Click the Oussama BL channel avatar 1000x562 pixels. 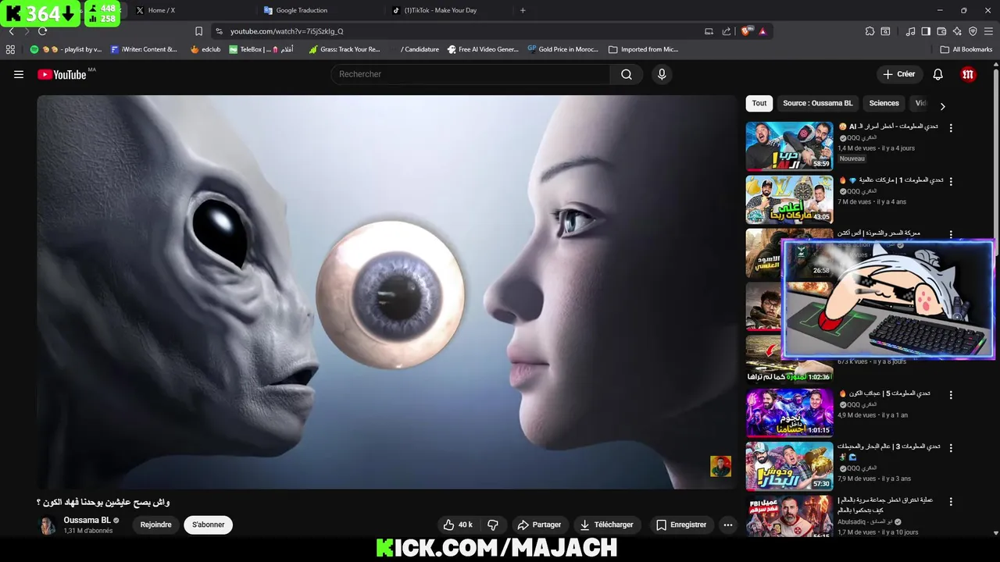coord(48,525)
